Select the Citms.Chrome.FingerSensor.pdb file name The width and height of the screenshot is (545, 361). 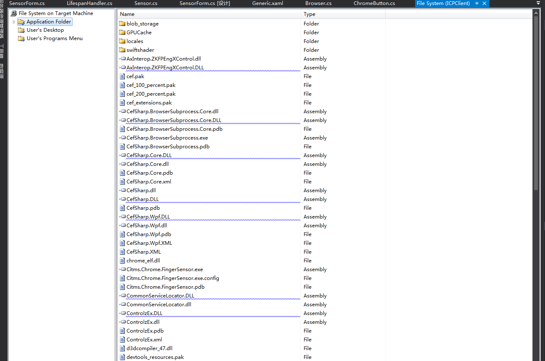coord(165,287)
